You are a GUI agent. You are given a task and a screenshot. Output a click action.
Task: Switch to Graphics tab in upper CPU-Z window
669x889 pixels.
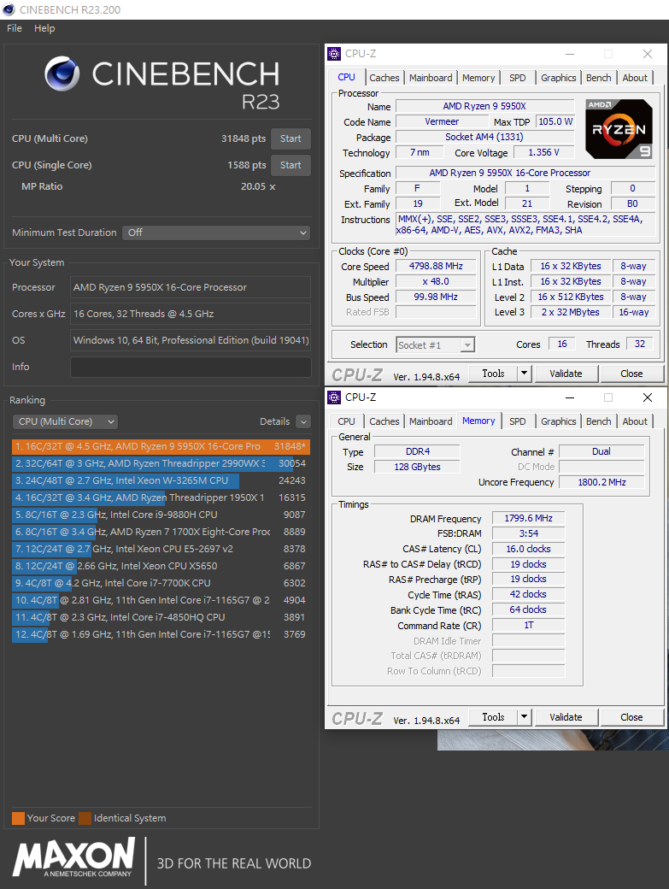(559, 78)
